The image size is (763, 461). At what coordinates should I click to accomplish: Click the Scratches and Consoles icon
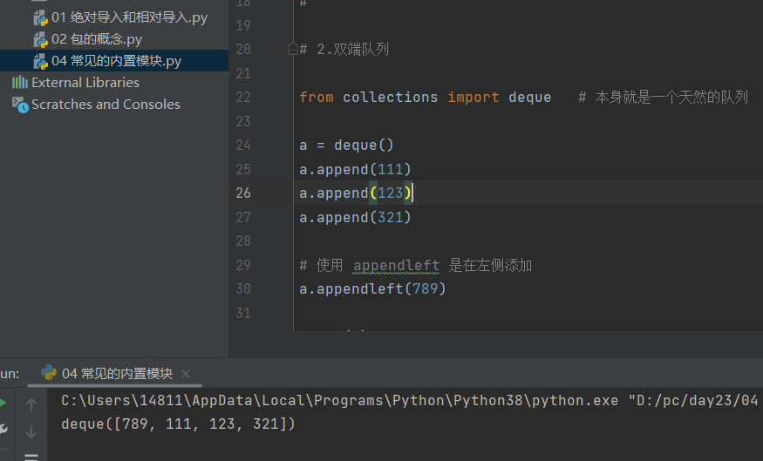(20, 105)
